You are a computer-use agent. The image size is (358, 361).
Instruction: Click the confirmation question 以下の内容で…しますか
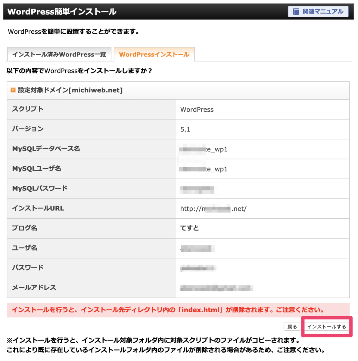click(79, 71)
